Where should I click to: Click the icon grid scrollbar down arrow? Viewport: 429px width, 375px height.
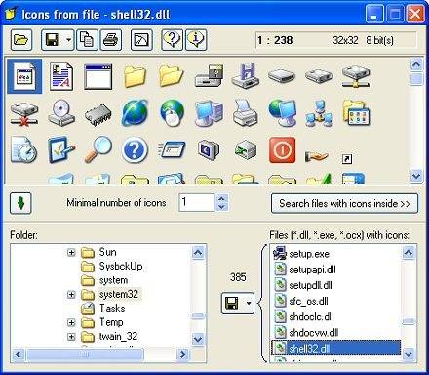416,176
